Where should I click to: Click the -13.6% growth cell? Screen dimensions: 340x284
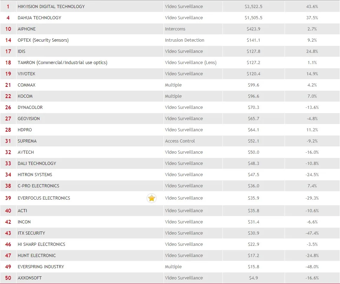pyautogui.click(x=312, y=108)
